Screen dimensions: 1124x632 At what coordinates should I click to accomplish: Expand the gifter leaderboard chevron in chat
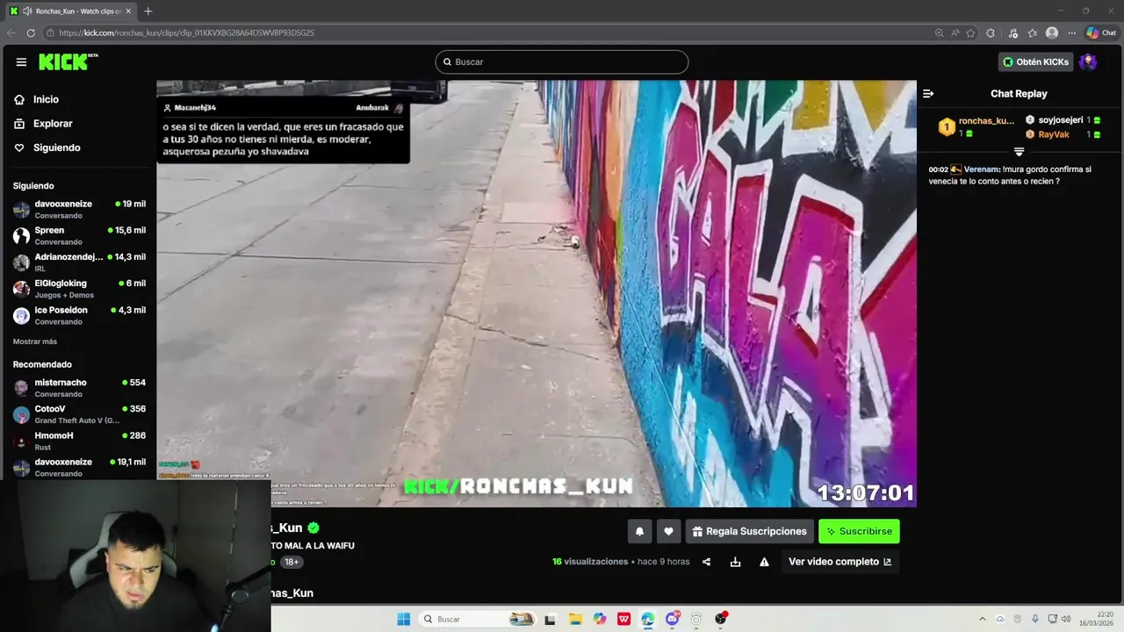[1019, 152]
